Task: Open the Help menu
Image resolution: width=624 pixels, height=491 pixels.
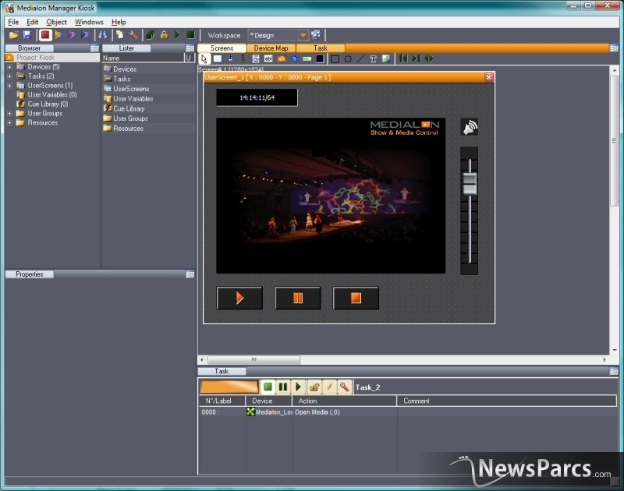Action: 119,22
